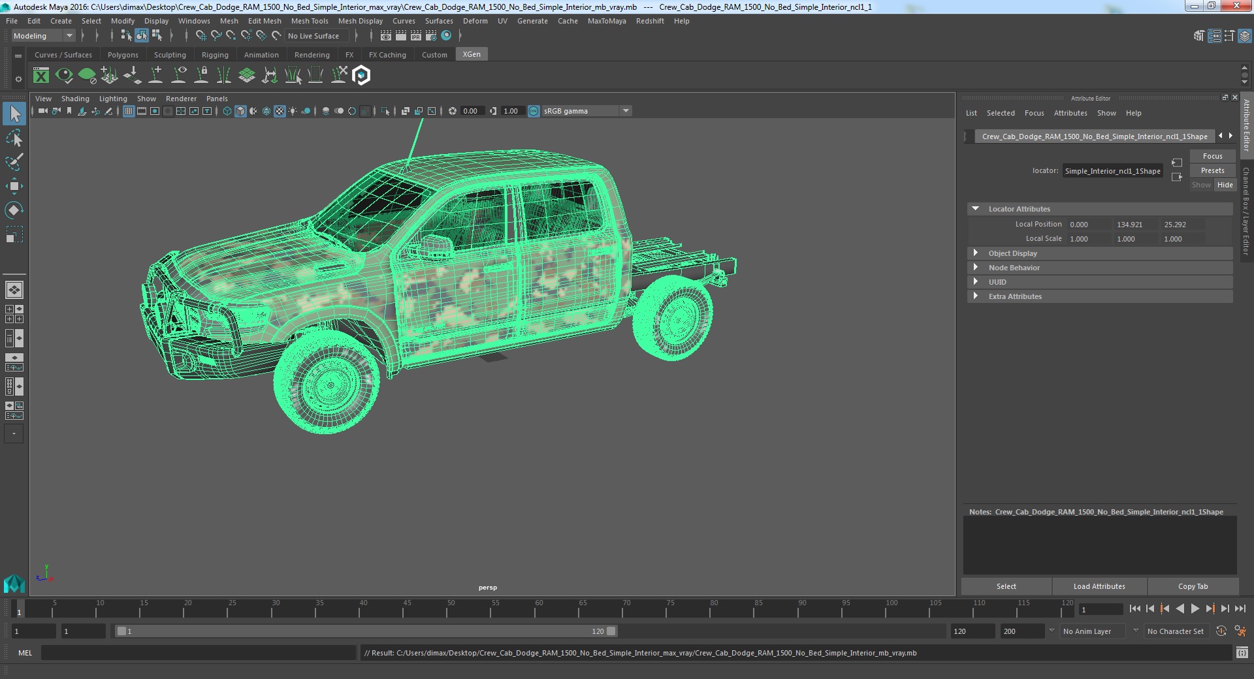This screenshot has width=1254, height=679.
Task: Activate the Lasso select tool
Action: (14, 138)
